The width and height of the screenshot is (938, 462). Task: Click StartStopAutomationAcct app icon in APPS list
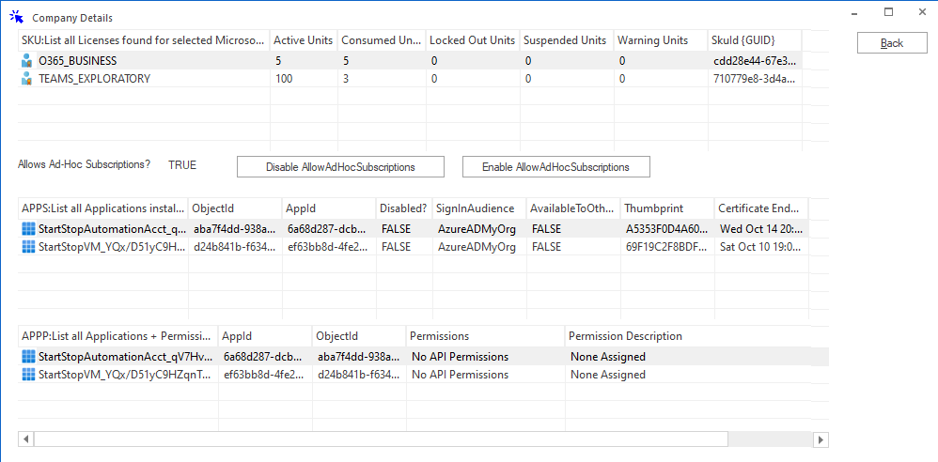27,228
